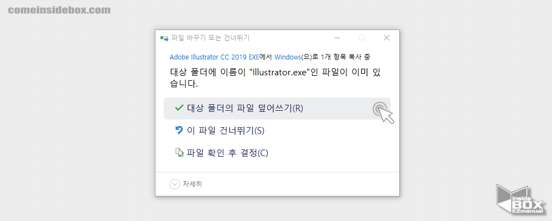This screenshot has width=552, height=221.
Task: Click the blue skip arrow icon
Action: [x=179, y=130]
